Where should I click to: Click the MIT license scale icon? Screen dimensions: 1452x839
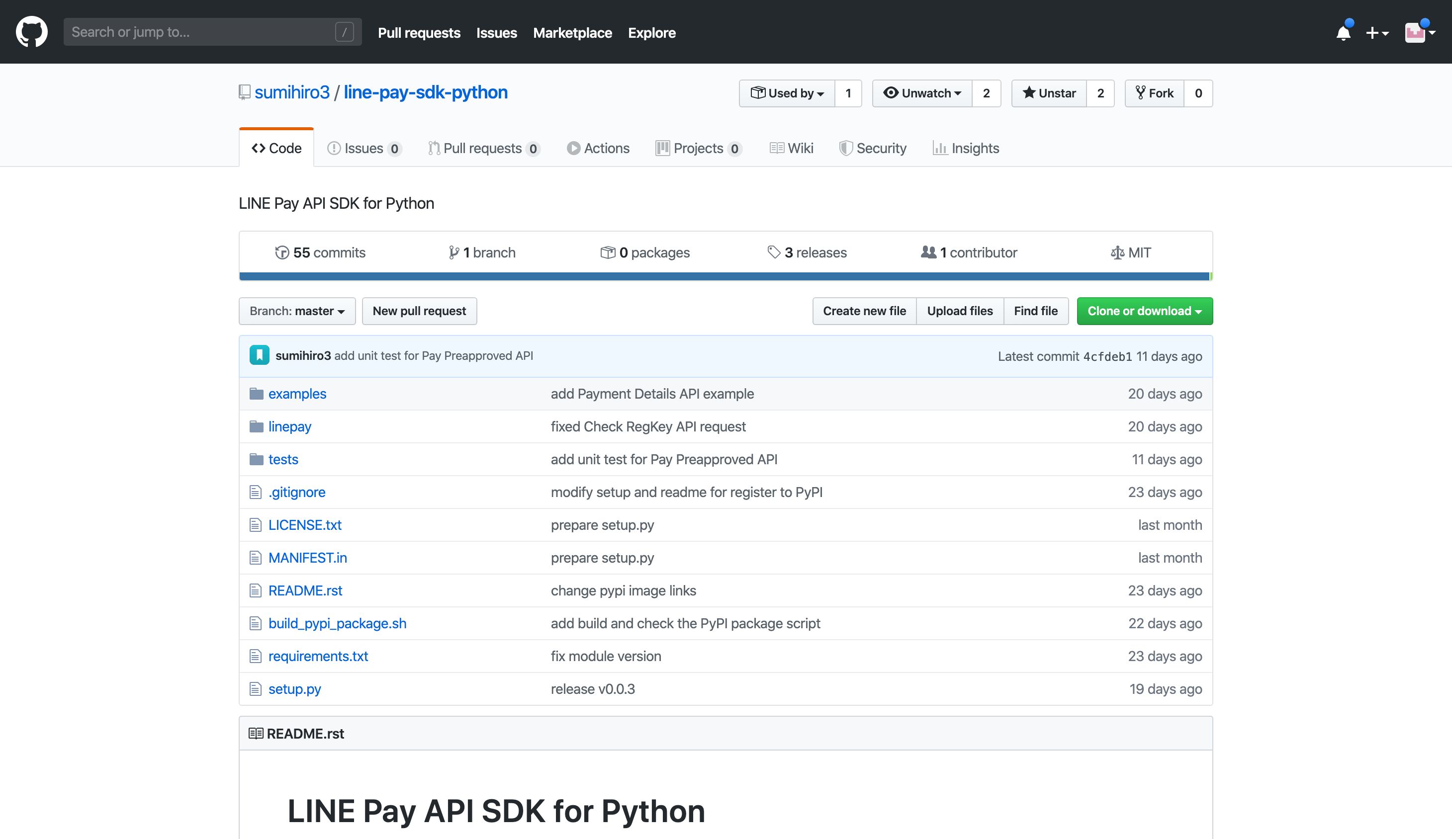click(x=1116, y=252)
